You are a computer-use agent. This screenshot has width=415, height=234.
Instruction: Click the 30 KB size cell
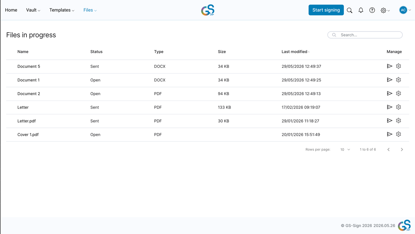click(224, 121)
